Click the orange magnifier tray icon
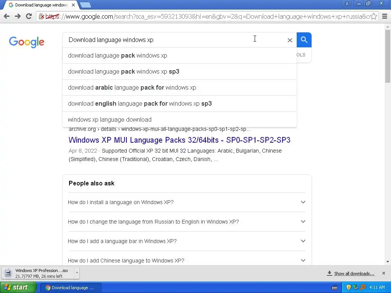391x293 pixels. 363,288
